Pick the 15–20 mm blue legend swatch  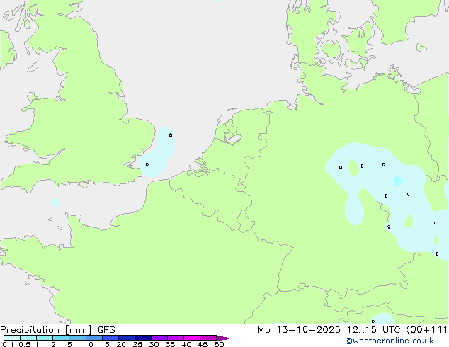pyautogui.click(x=110, y=338)
